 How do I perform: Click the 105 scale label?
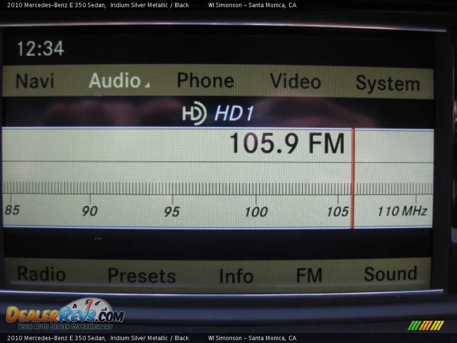(338, 212)
